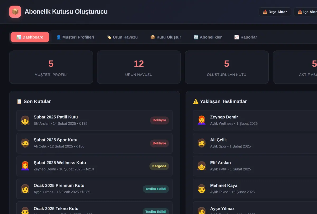The width and height of the screenshot is (317, 214).
Task: Click the warning icon beside Yaklaşan Teslimatlar
Action: 195,101
